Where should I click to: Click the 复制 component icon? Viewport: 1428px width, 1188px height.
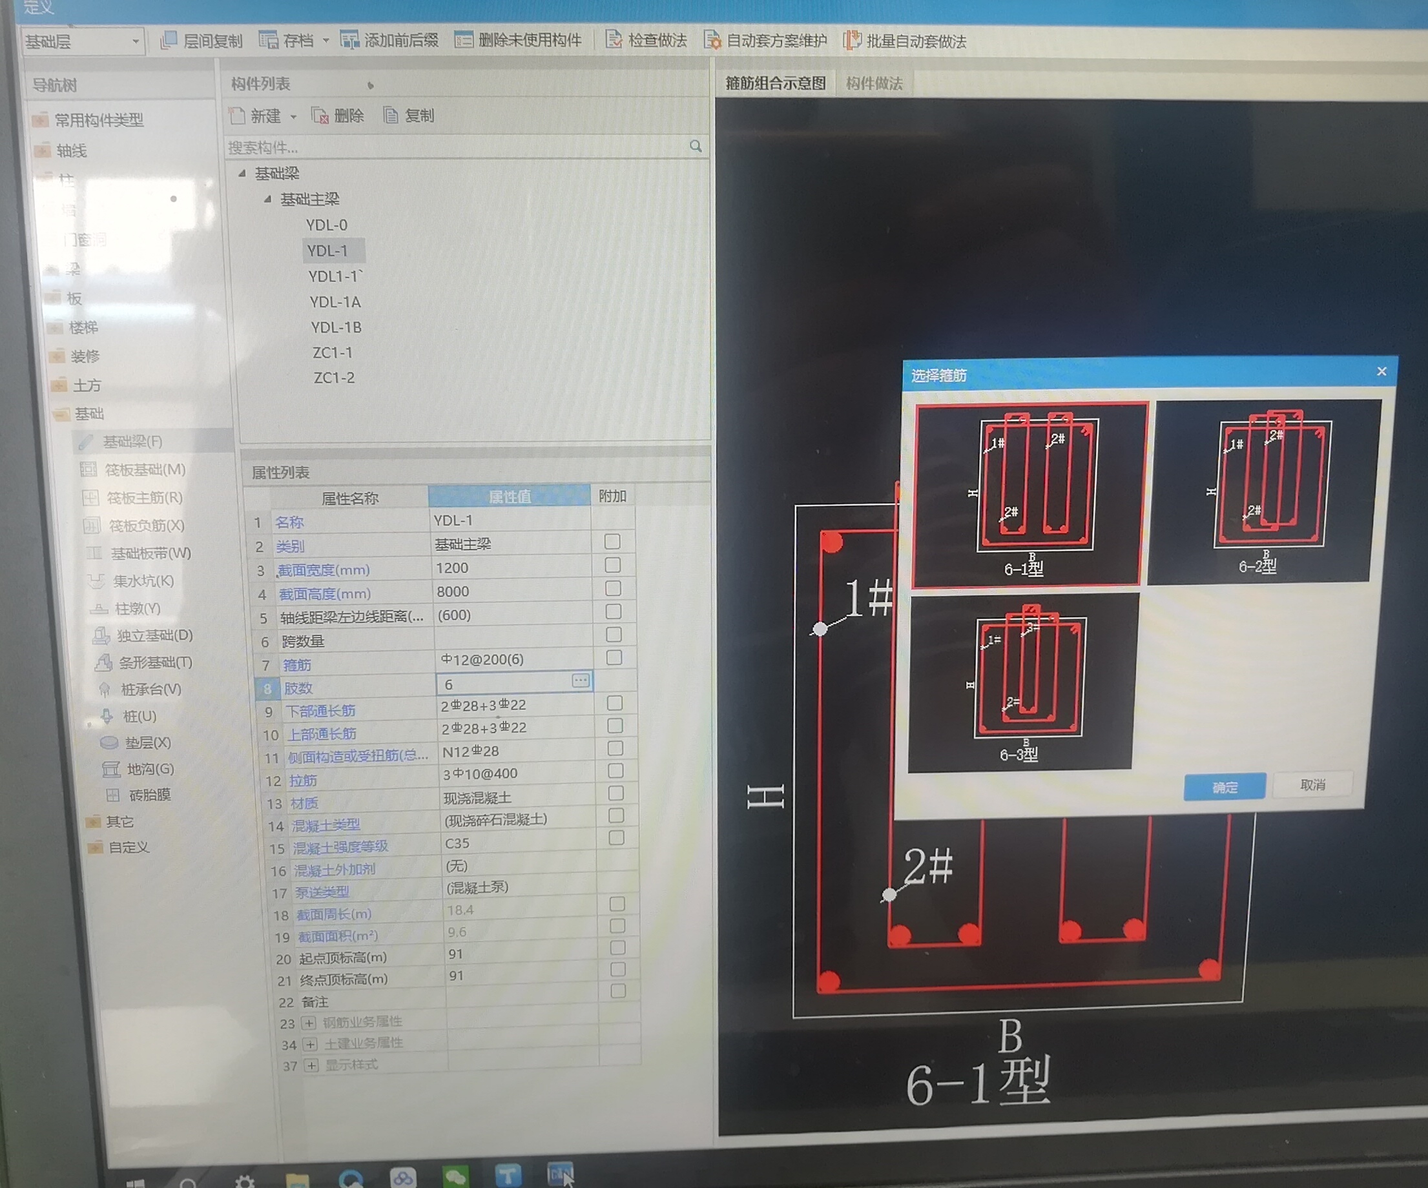(x=390, y=116)
